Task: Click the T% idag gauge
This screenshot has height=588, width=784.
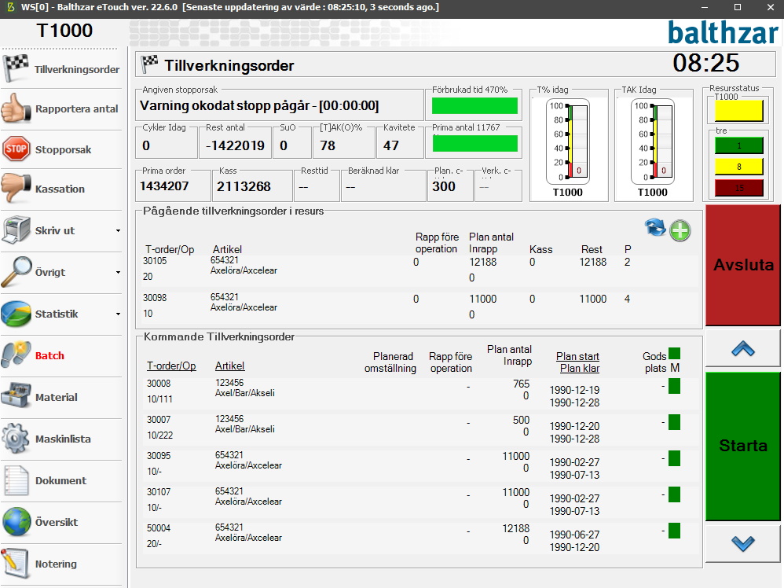Action: click(568, 141)
